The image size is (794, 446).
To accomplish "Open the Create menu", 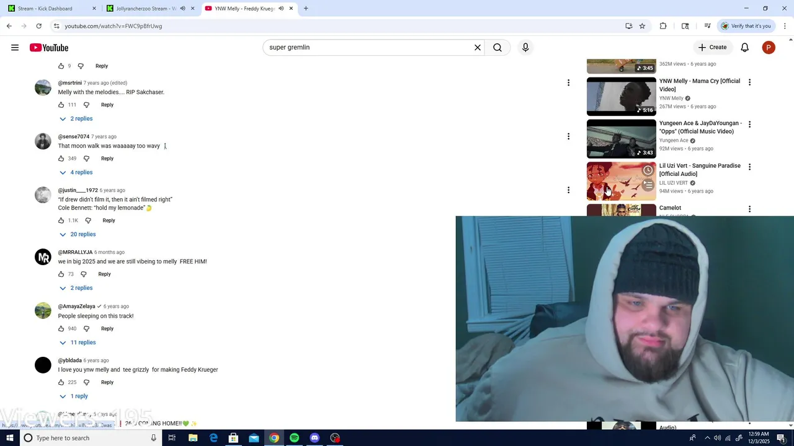I will 712,47.
